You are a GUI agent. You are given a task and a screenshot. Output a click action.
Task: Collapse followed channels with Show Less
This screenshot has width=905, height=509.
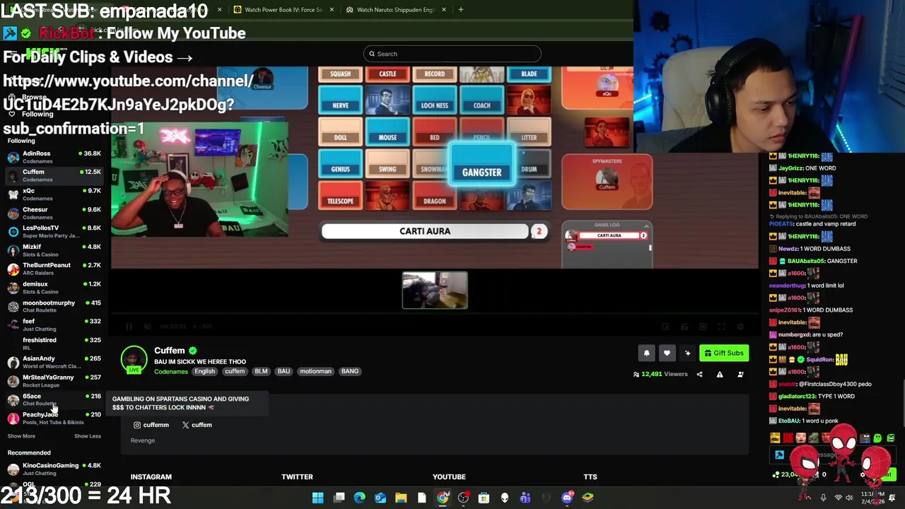click(x=88, y=436)
